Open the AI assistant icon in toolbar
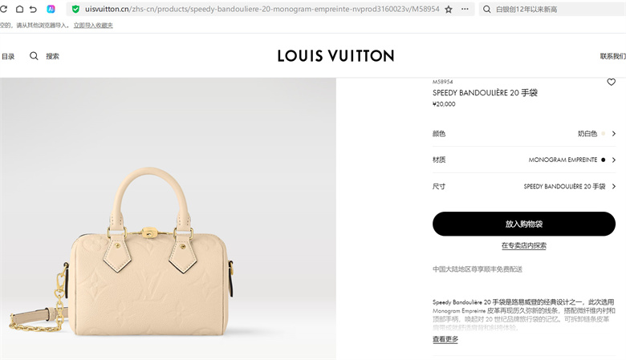 [x=51, y=9]
